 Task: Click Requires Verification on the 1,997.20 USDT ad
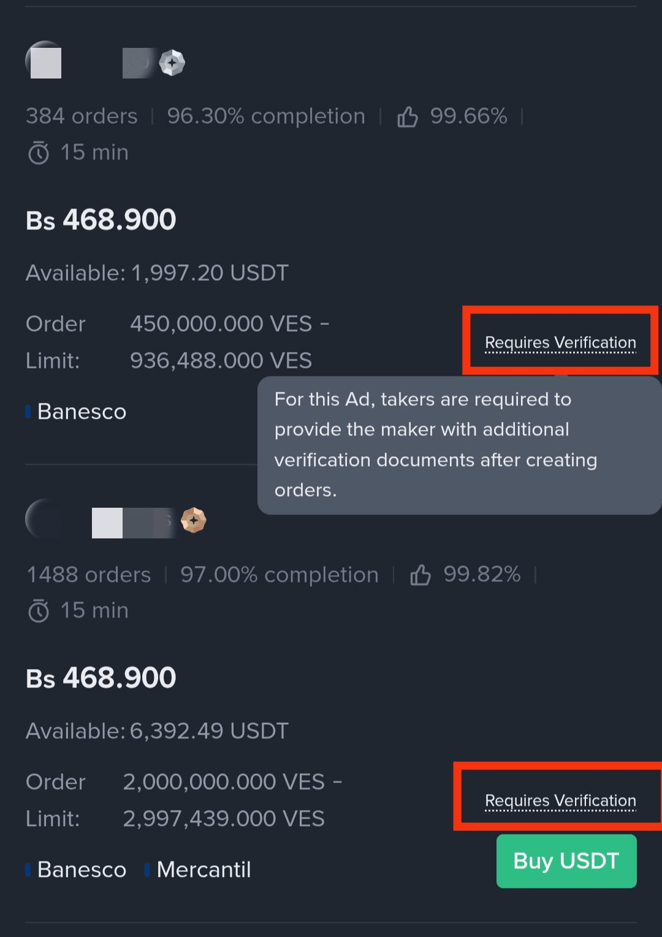pos(560,342)
